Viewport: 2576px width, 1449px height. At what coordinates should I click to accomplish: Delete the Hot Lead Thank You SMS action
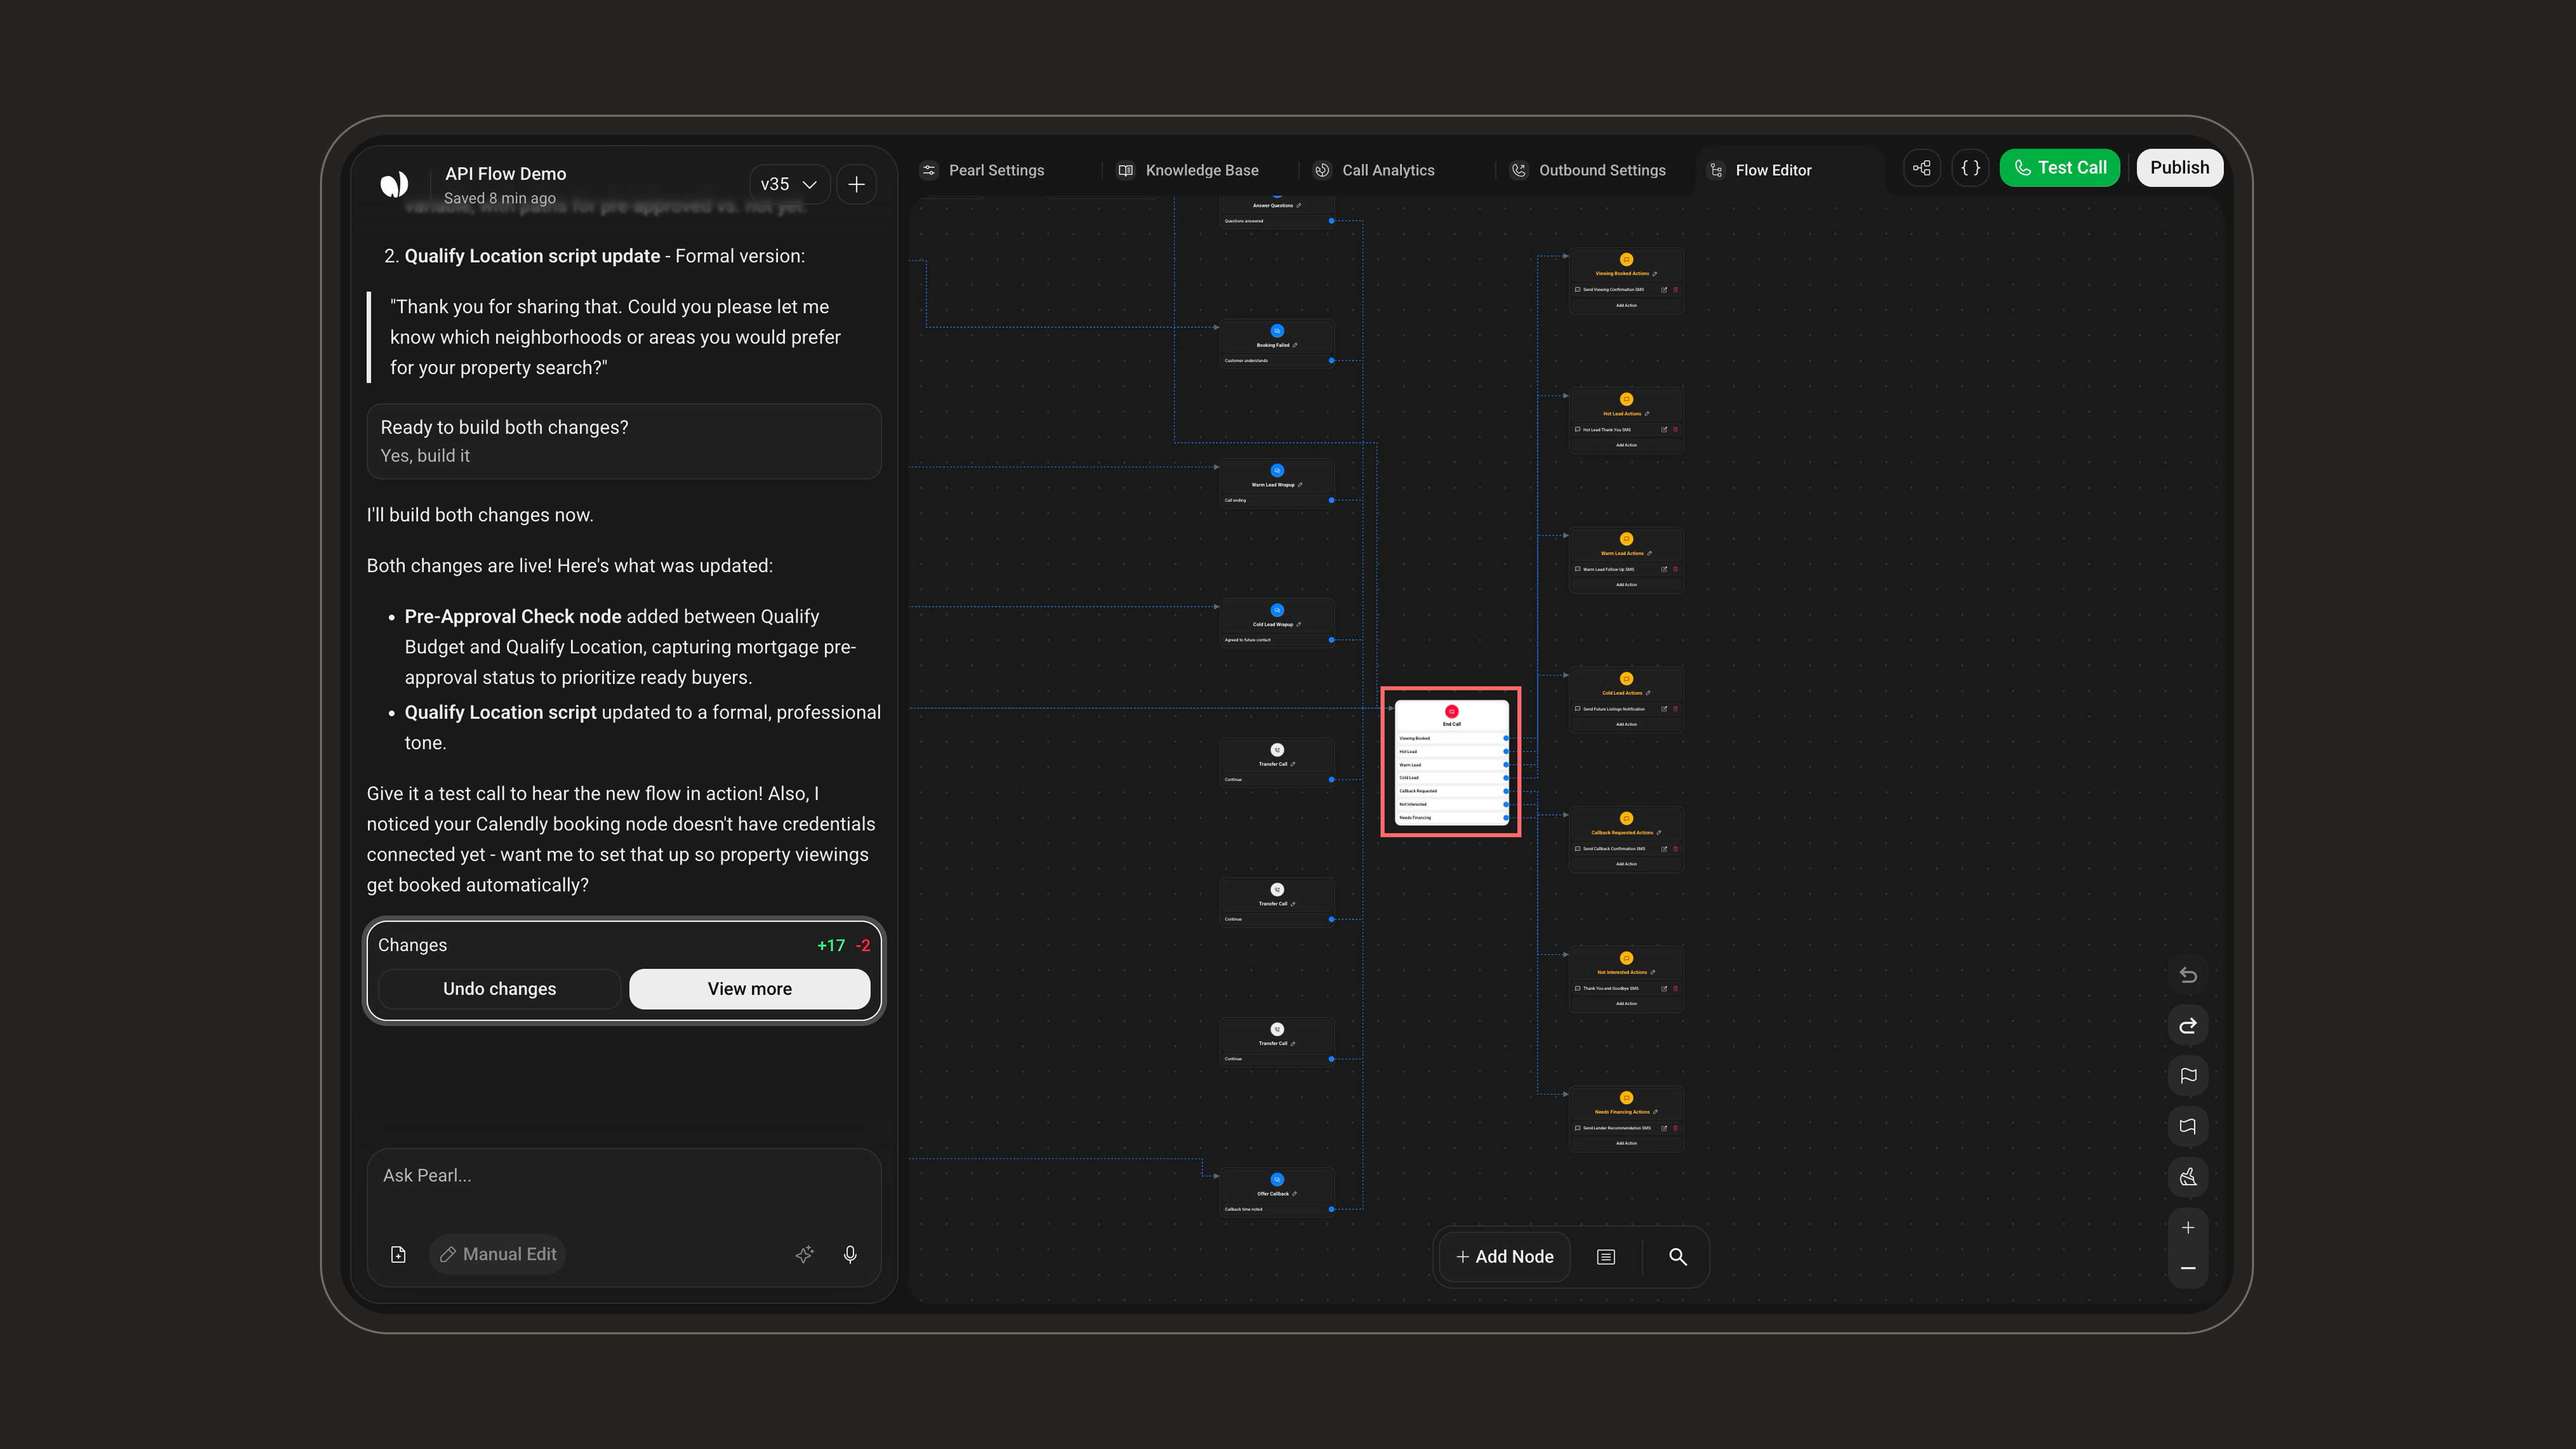1675,430
